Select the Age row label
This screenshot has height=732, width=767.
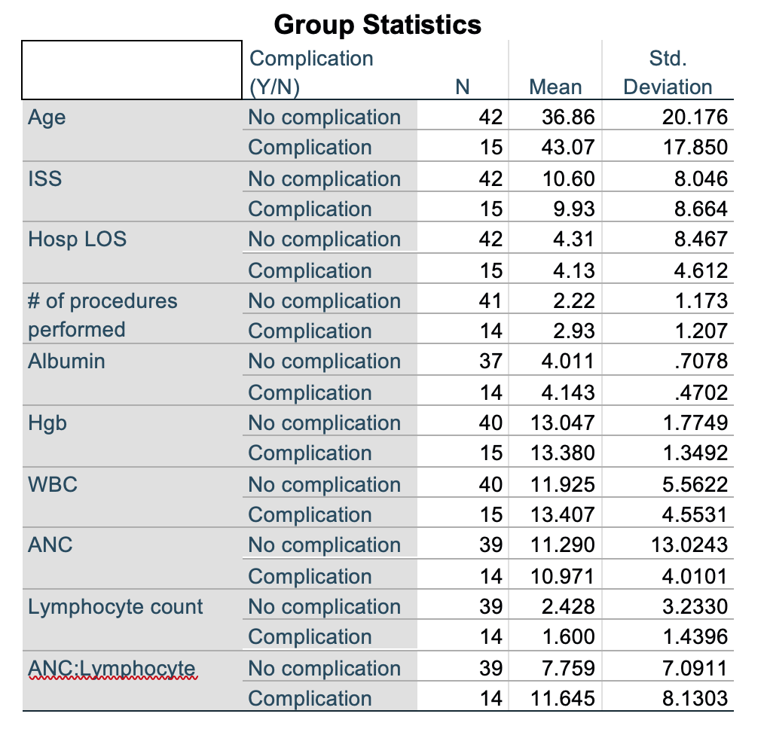(47, 117)
